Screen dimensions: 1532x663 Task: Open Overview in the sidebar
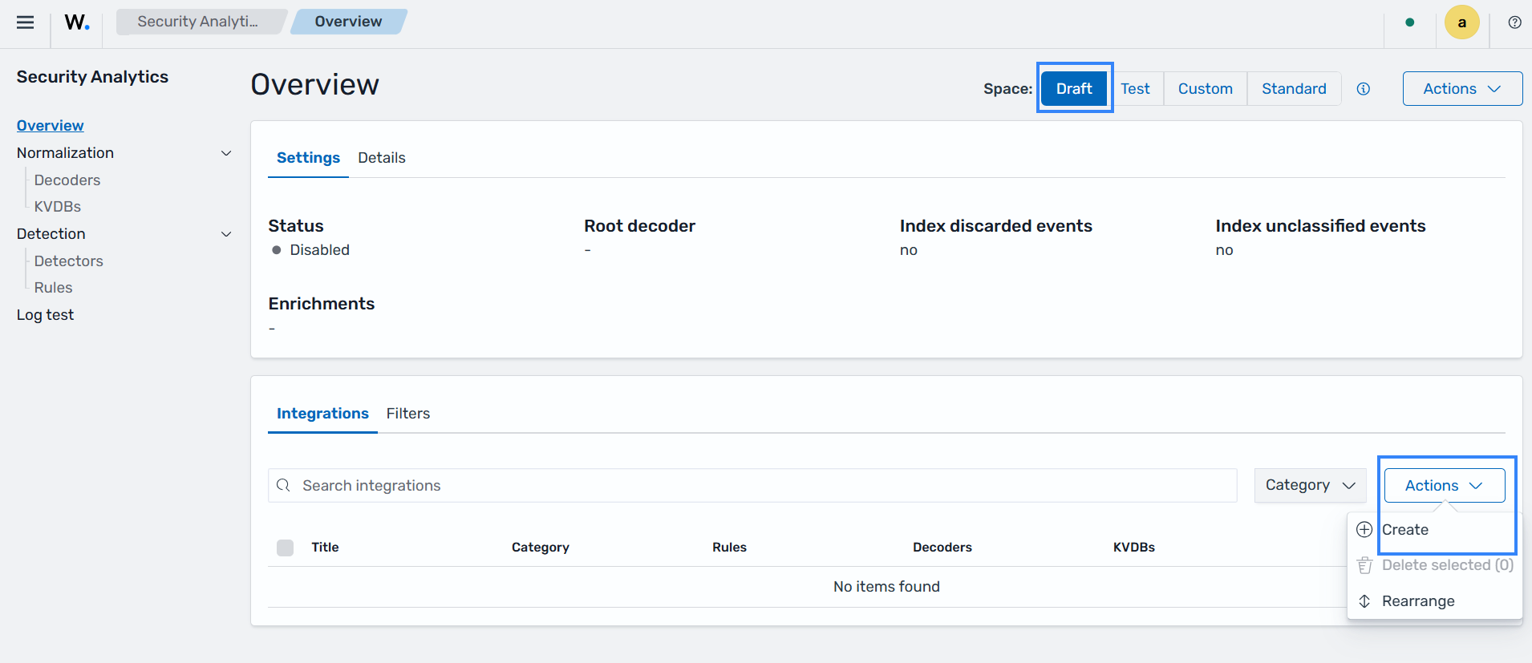point(50,126)
